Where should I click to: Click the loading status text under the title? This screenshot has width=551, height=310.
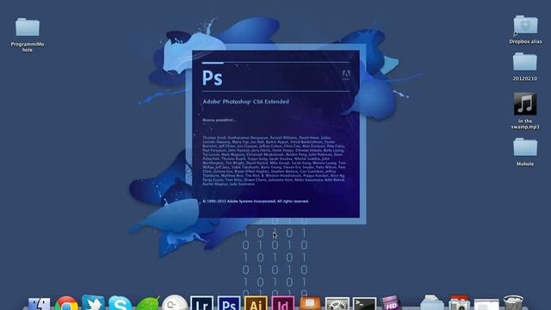[220, 121]
